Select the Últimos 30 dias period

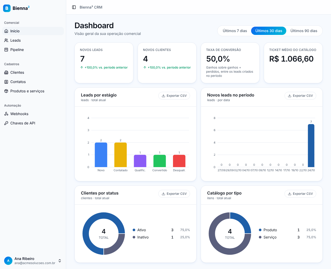[x=269, y=31]
